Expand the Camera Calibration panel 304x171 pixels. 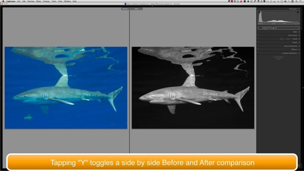299,53
